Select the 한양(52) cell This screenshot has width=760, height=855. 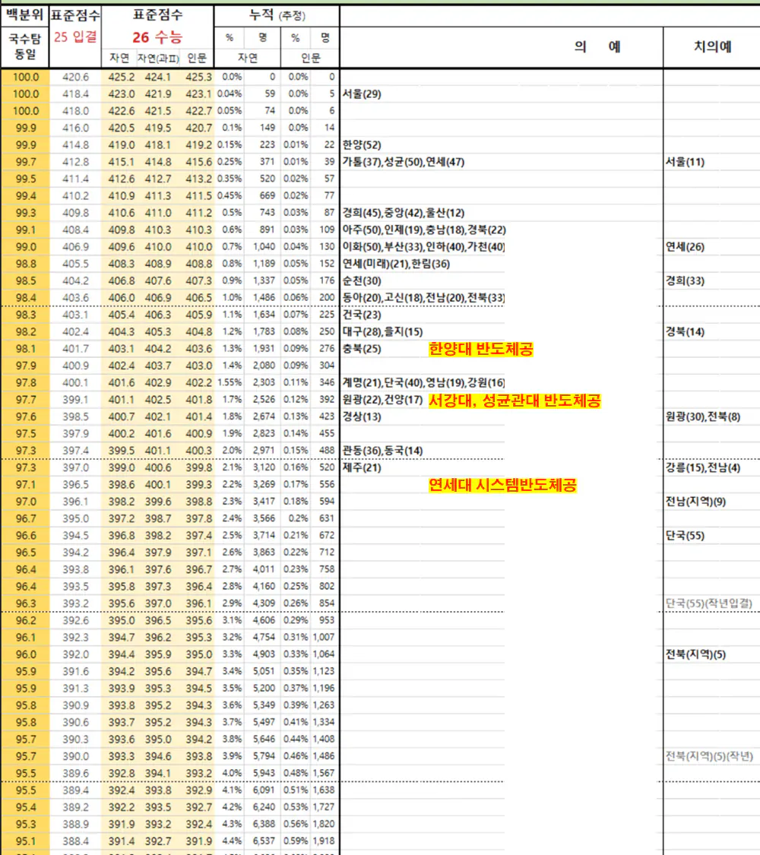(362, 145)
